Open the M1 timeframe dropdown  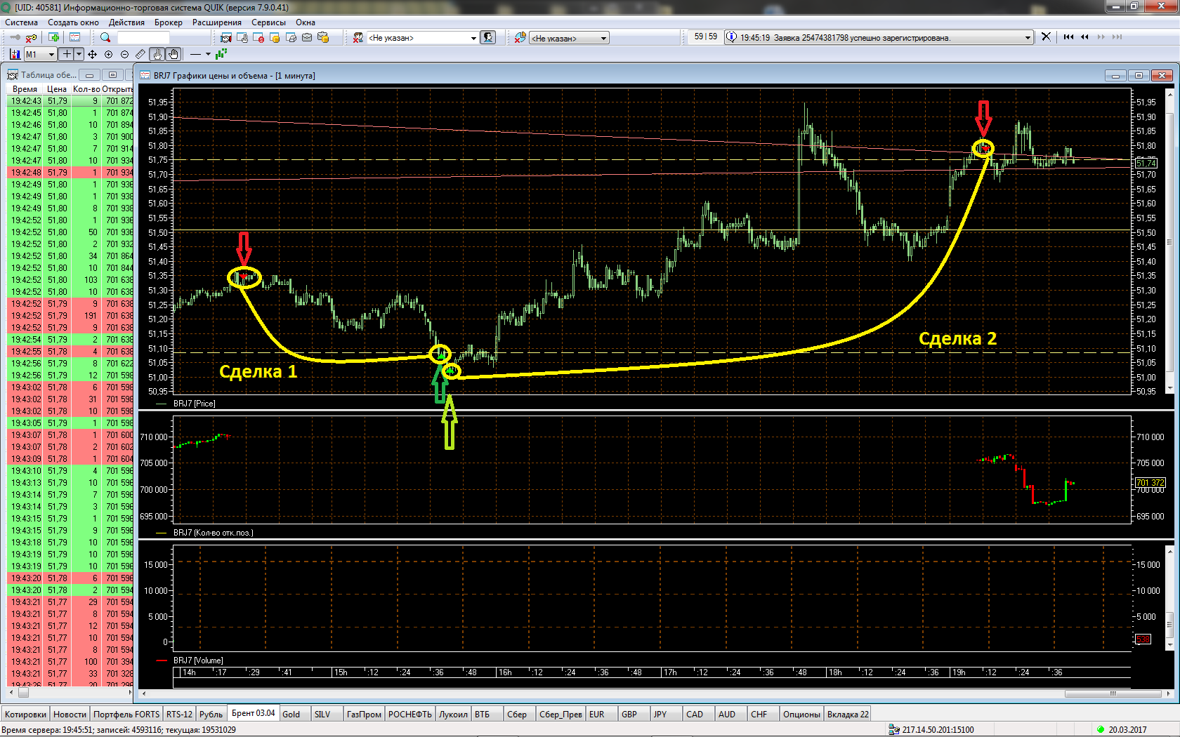40,54
